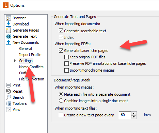Increase lines value with up spinner arrow
Viewport: 159px width, 133px height.
pos(134,114)
